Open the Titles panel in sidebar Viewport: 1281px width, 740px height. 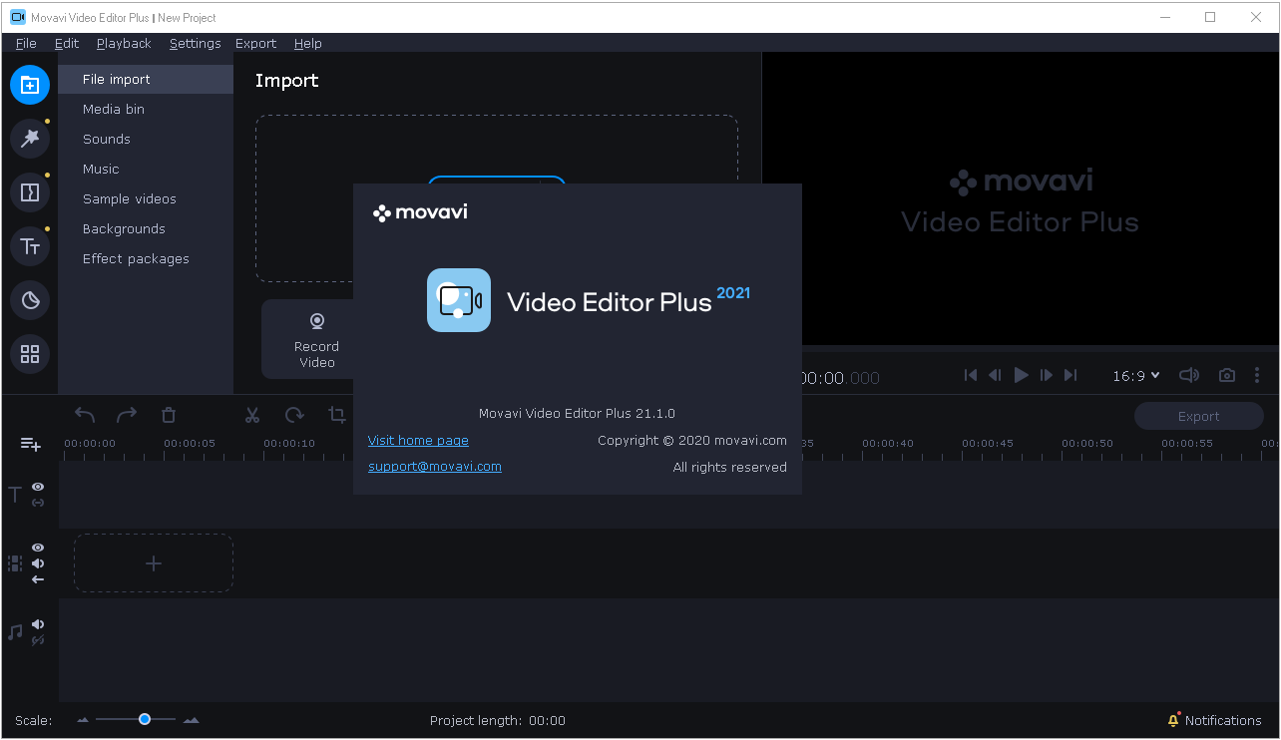(x=30, y=246)
